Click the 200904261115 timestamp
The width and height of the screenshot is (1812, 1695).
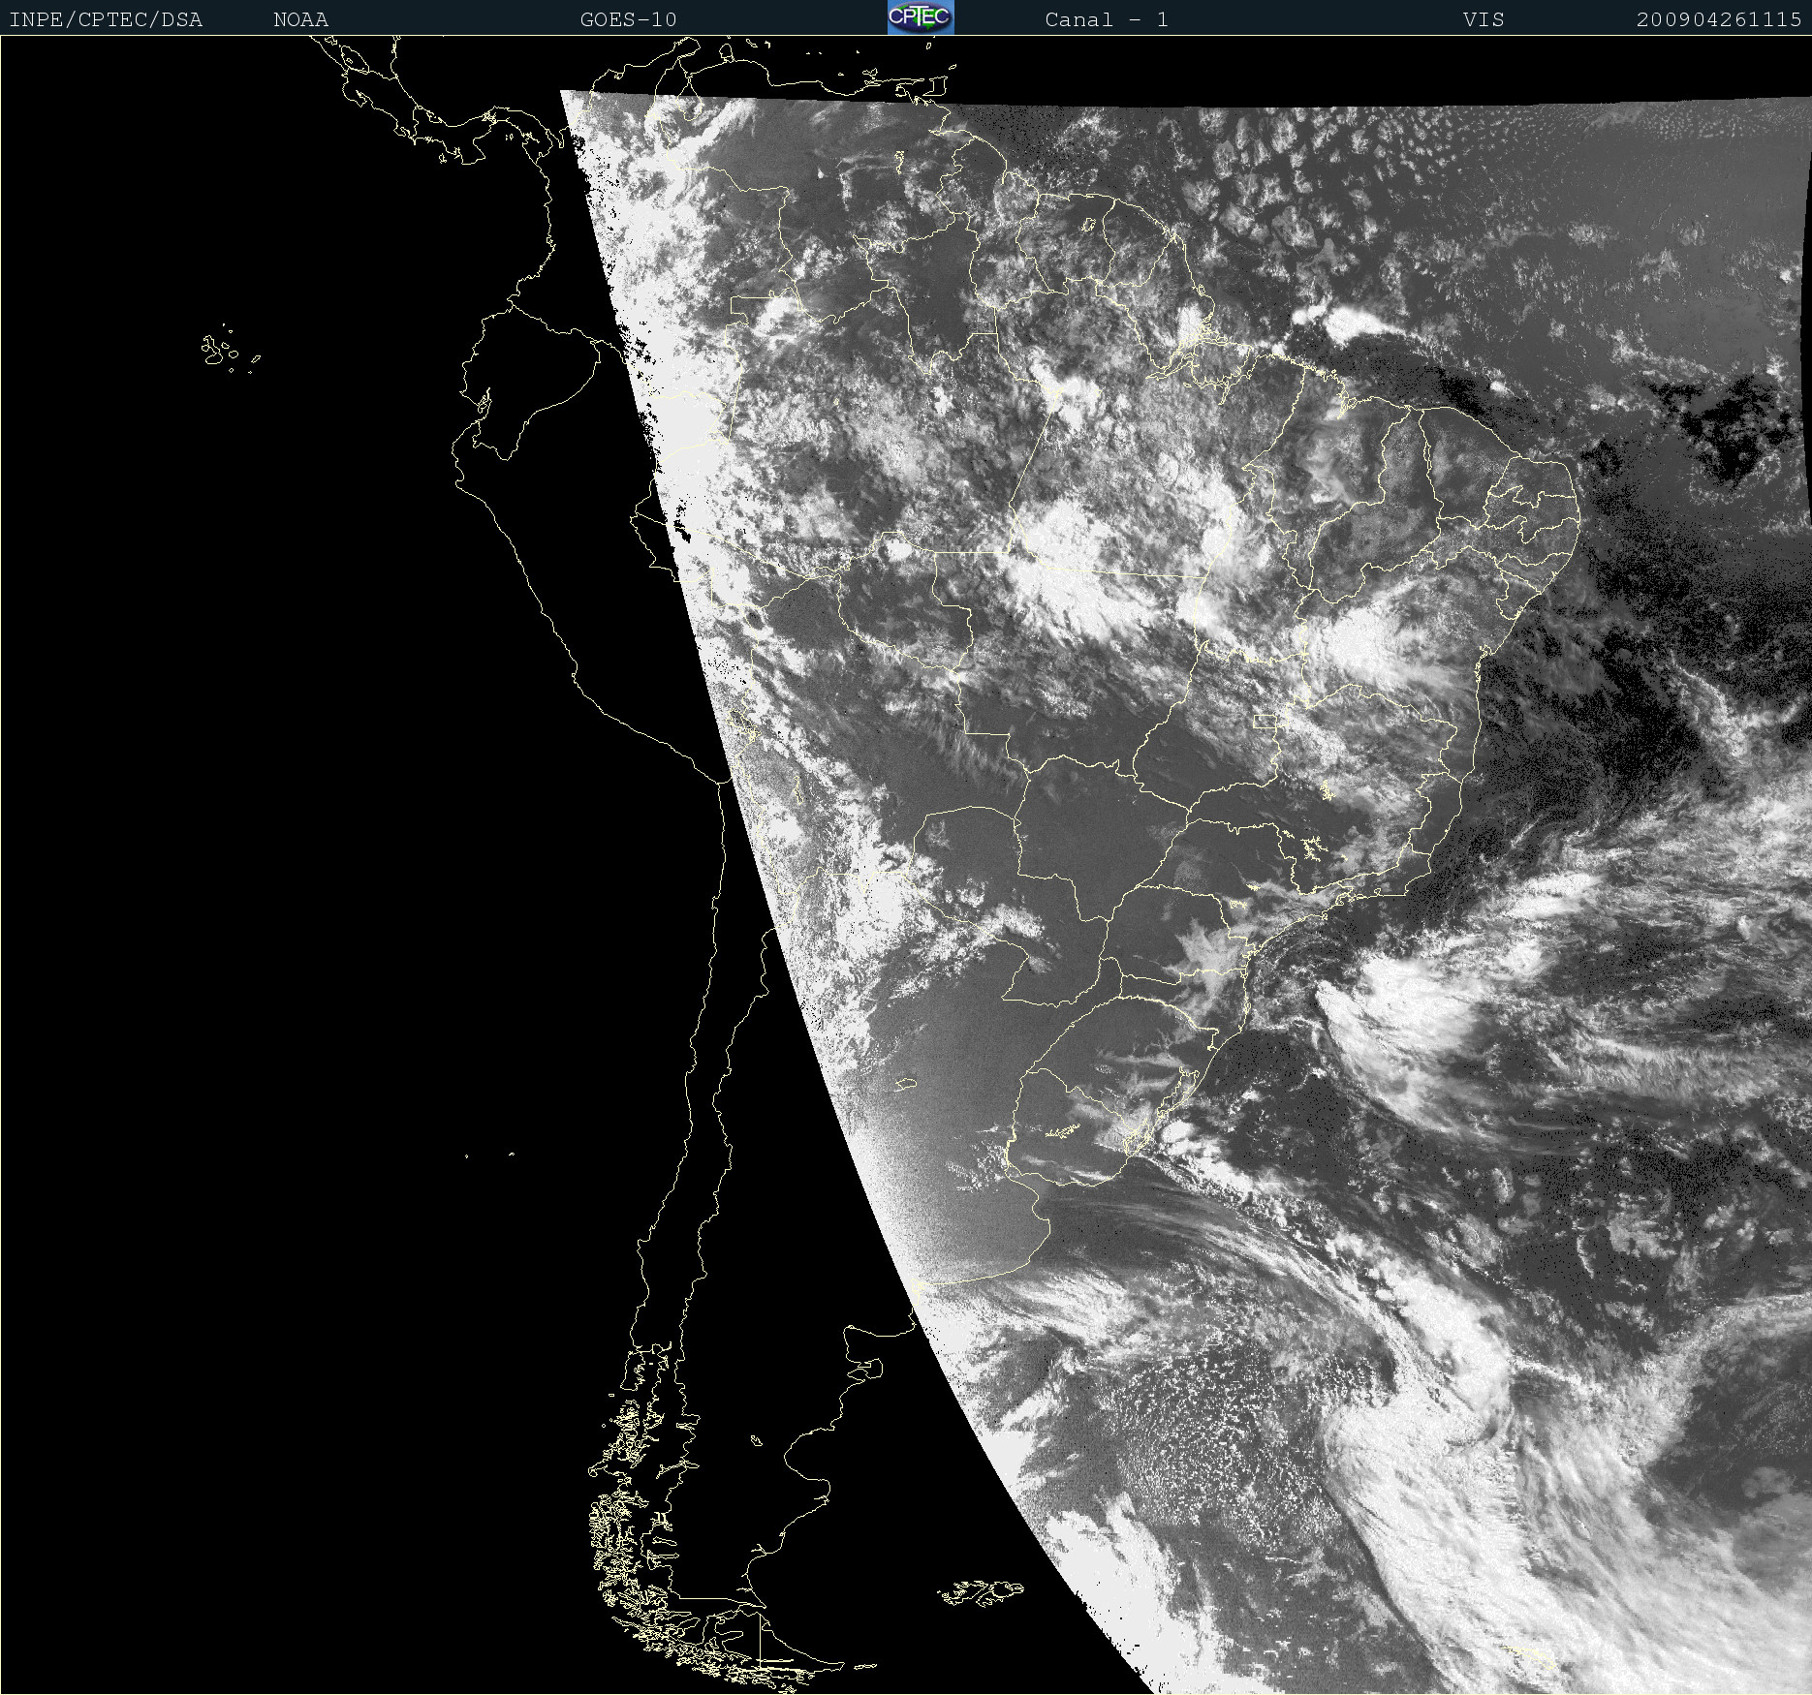[1719, 19]
